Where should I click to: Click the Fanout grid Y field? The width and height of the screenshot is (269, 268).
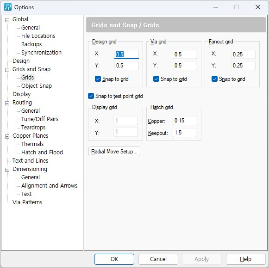pyautogui.click(x=243, y=66)
